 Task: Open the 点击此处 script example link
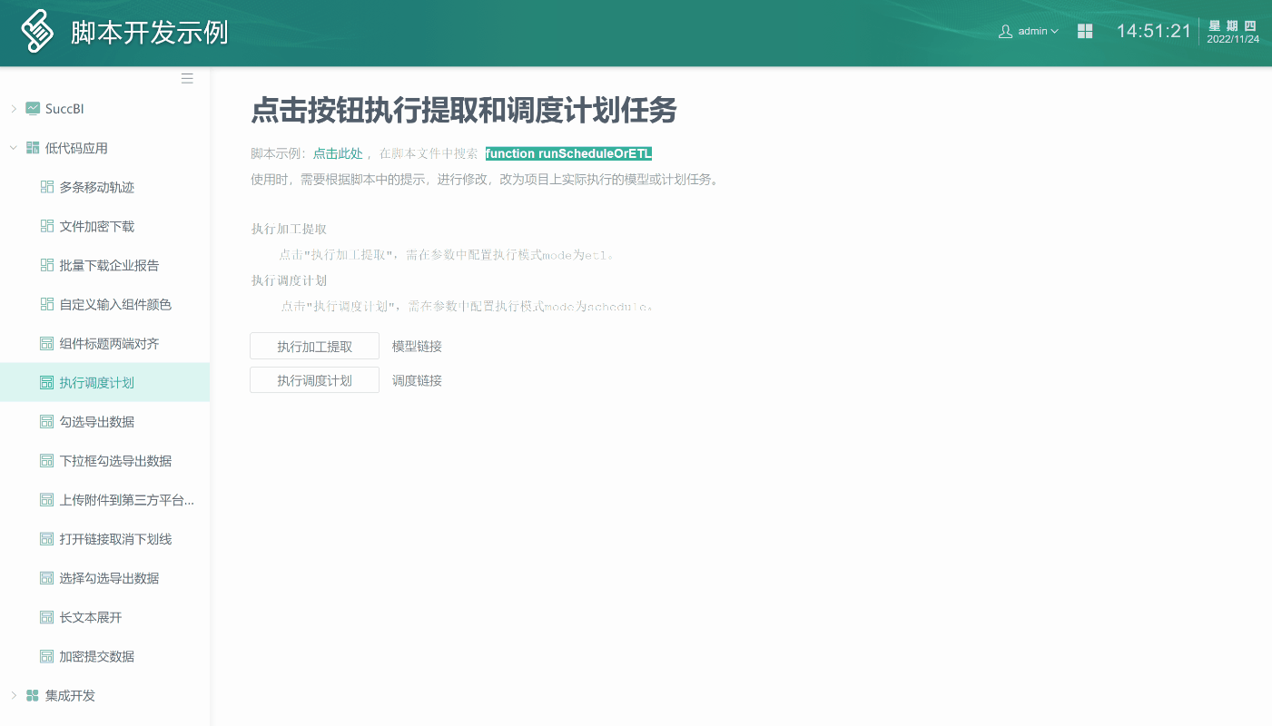337,153
